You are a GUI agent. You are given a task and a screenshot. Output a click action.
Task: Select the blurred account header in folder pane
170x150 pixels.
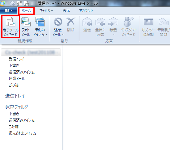coord(31,52)
